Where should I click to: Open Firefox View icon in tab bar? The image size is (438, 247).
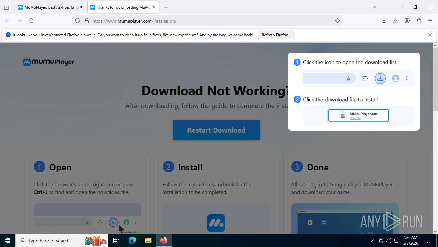click(x=6, y=7)
